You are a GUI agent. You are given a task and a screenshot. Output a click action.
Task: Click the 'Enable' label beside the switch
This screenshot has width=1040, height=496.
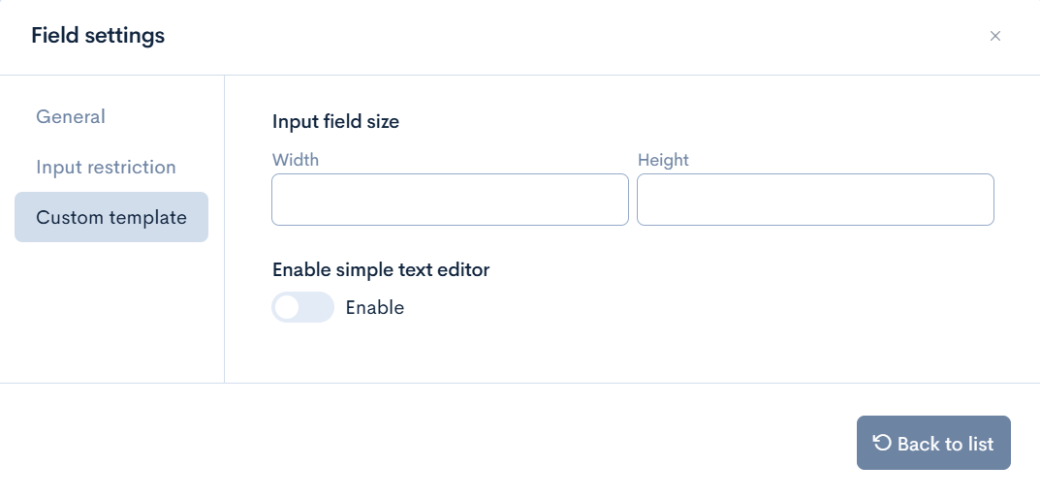pyautogui.click(x=374, y=308)
